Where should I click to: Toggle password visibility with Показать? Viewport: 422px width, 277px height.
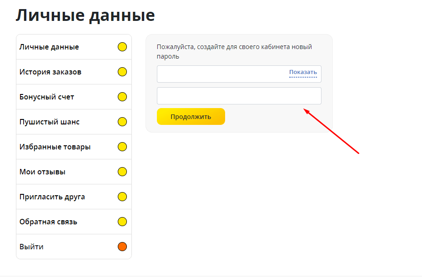click(303, 72)
